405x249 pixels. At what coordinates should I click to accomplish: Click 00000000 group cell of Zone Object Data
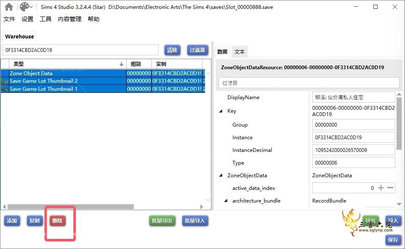139,73
